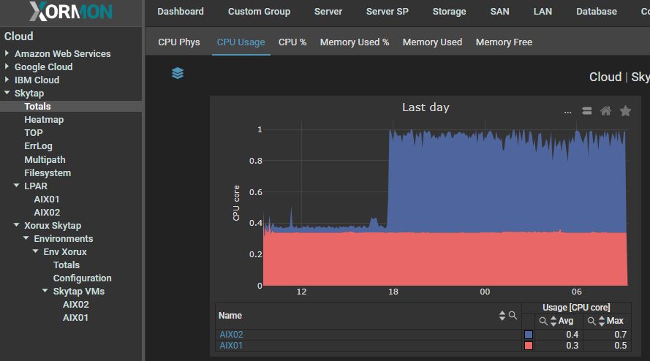Viewport: 650px width, 361px height.
Task: Expand IBM Cloud tree node
Action: tap(7, 80)
